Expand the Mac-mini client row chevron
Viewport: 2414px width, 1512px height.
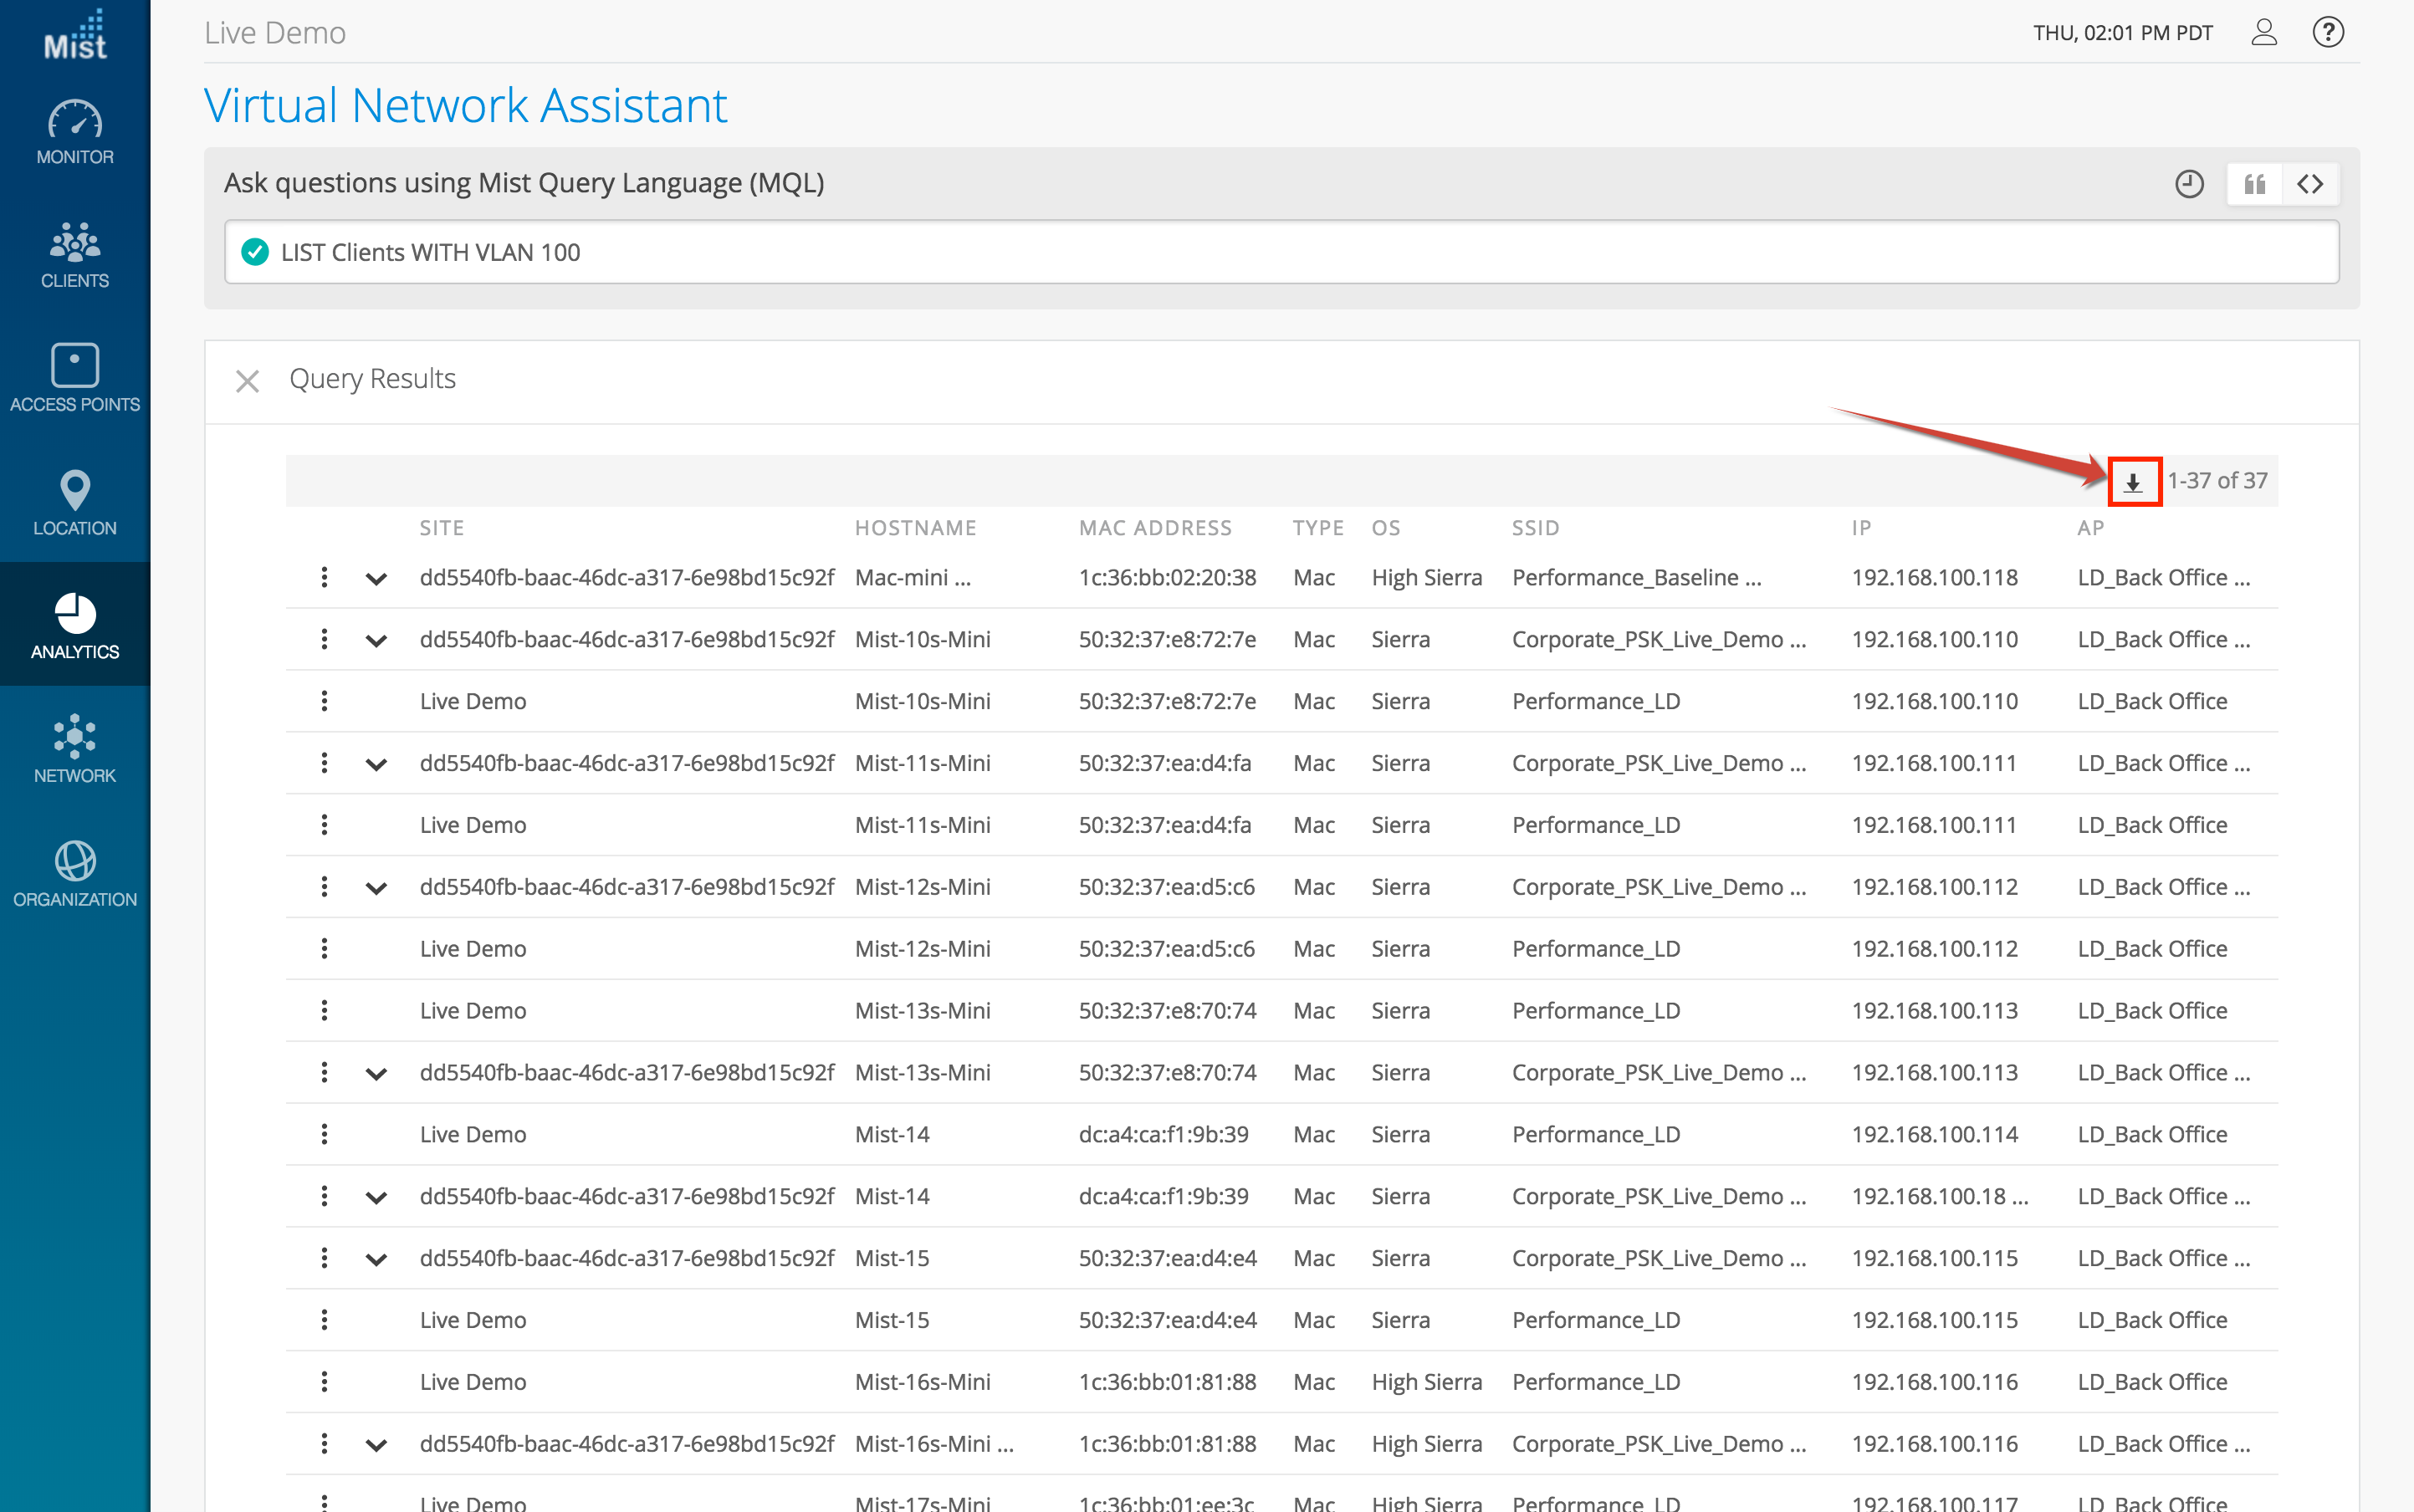click(376, 578)
